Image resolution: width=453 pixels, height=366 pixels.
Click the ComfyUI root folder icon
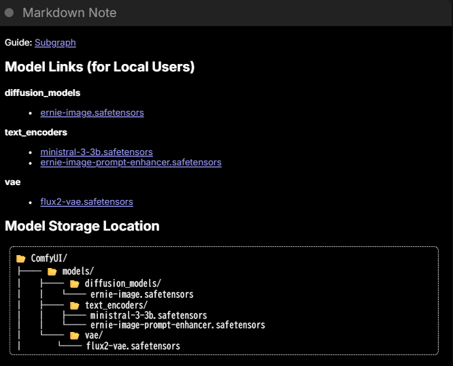click(21, 259)
